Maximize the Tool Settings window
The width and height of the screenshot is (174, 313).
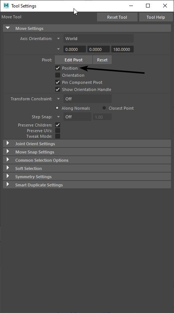click(148, 6)
